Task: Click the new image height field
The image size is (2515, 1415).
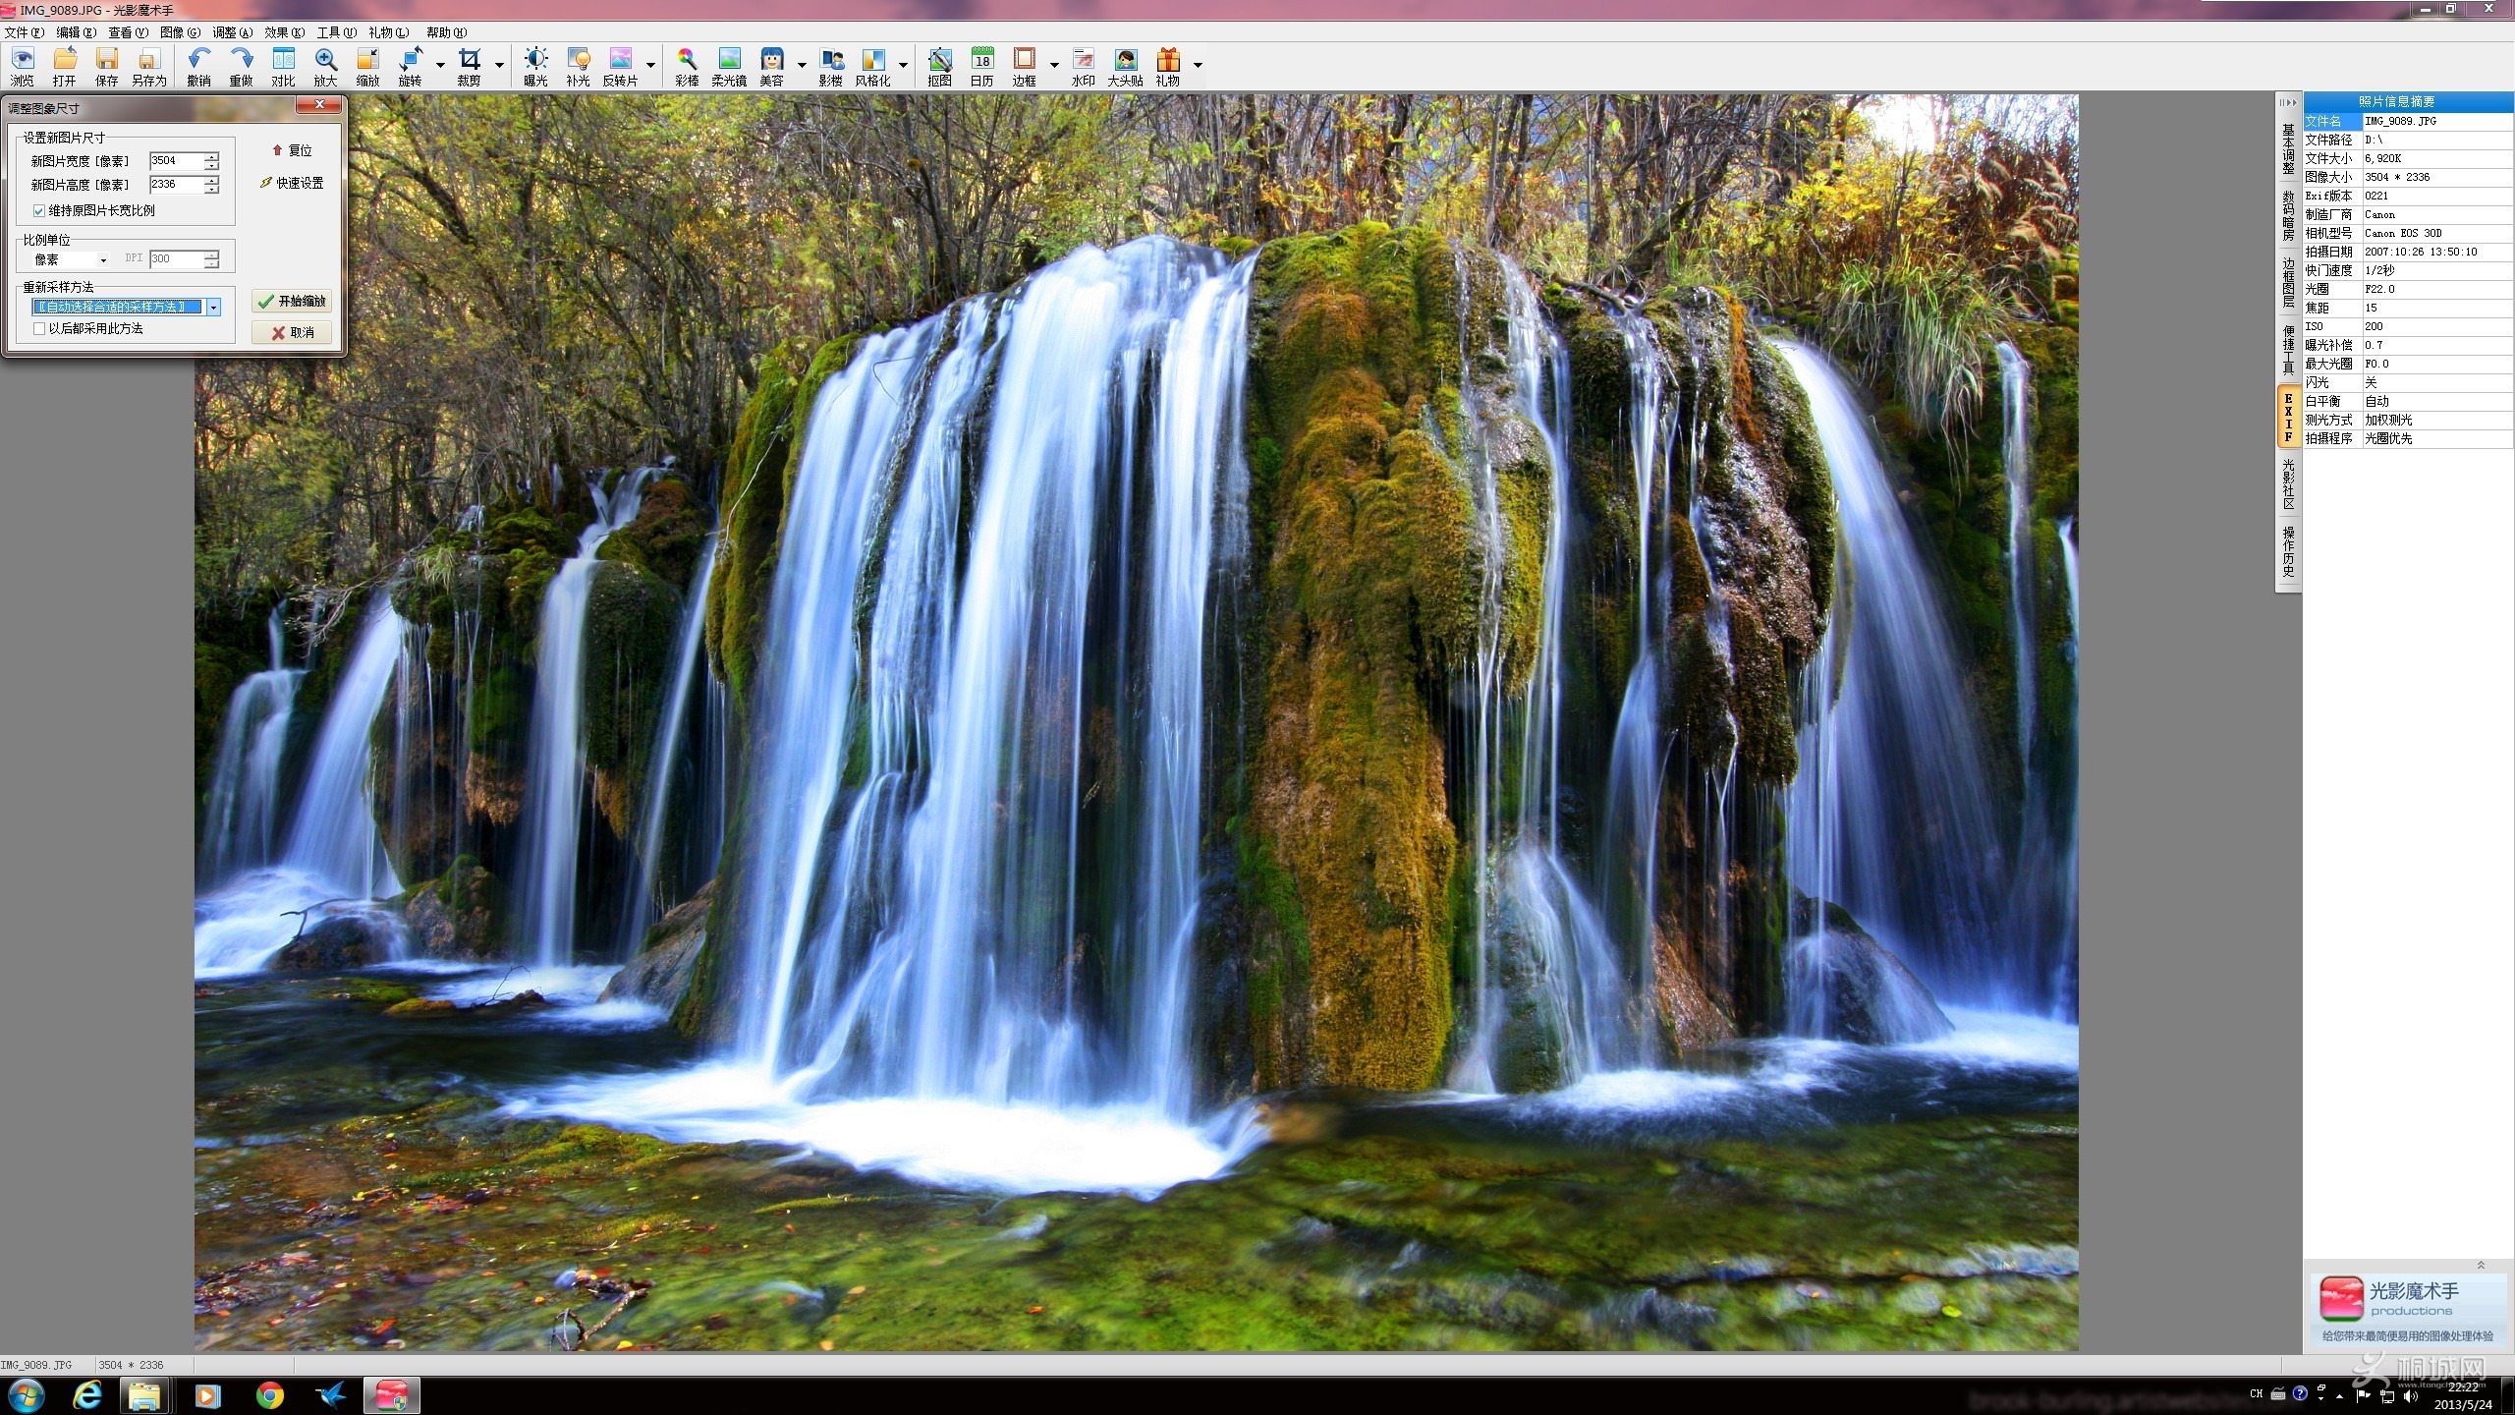Action: point(176,184)
